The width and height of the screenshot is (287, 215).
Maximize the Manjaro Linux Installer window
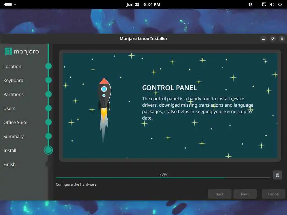coord(273,39)
